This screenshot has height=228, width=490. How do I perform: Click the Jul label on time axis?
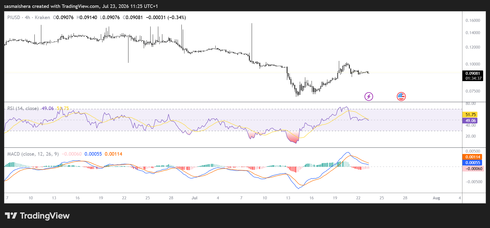click(x=194, y=198)
